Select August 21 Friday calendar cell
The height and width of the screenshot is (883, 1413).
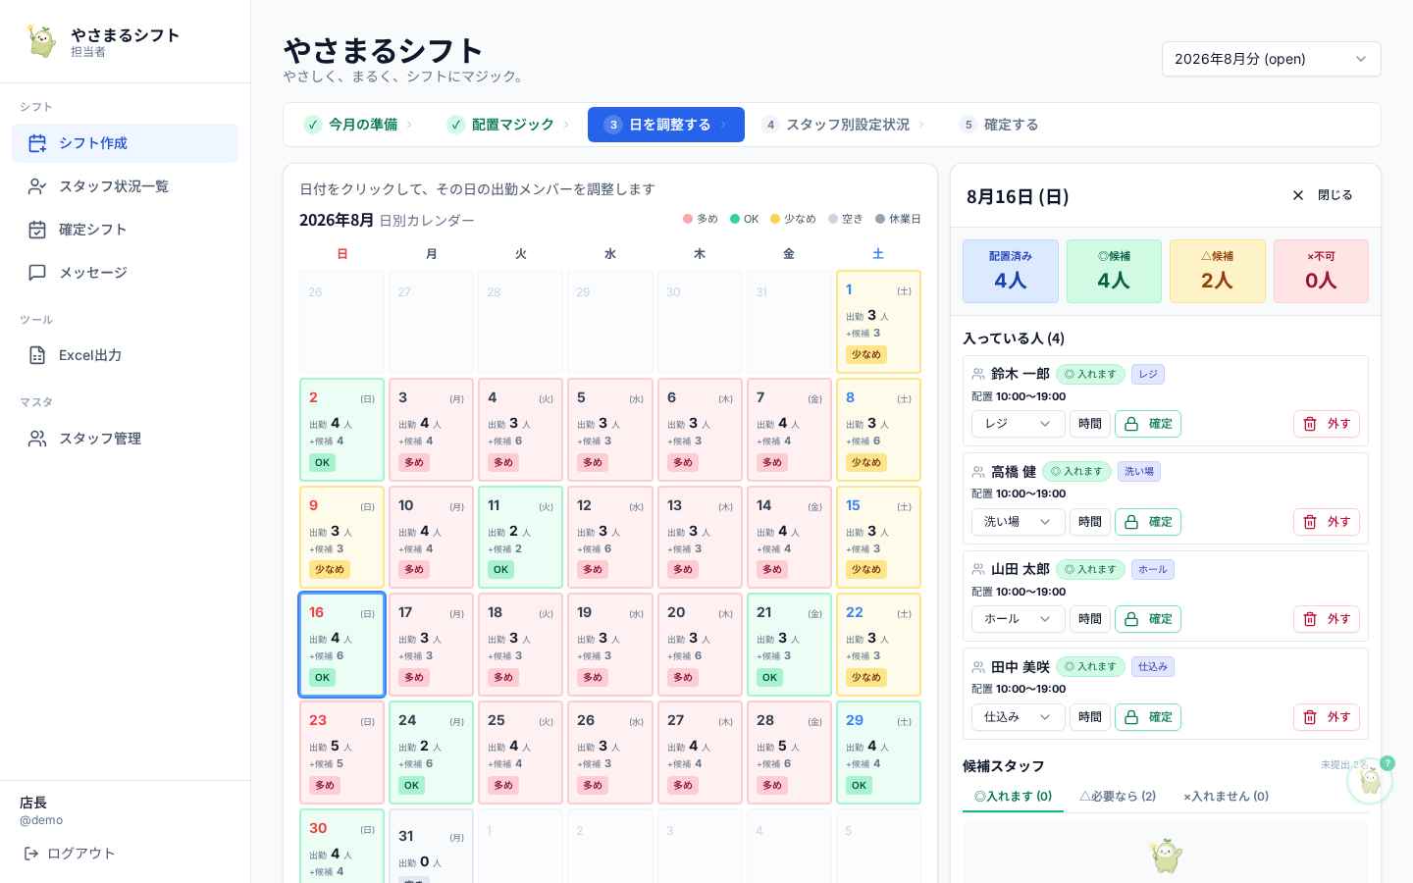pyautogui.click(x=789, y=645)
